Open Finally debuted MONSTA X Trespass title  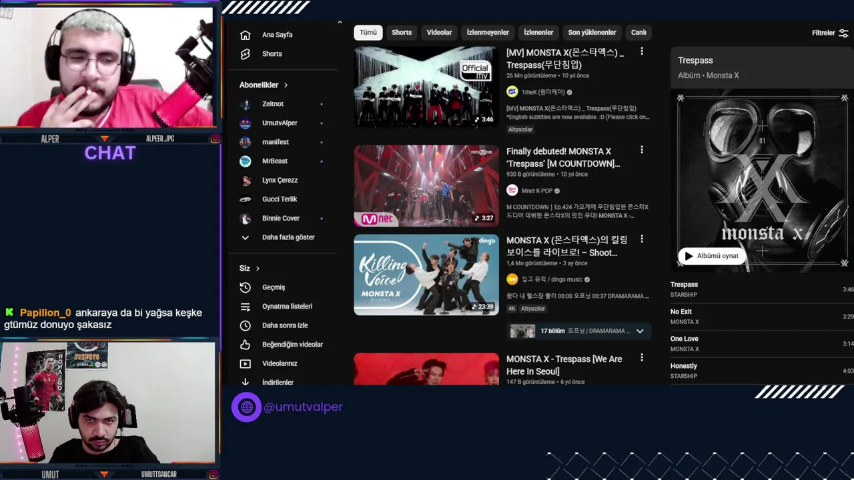pyautogui.click(x=563, y=157)
